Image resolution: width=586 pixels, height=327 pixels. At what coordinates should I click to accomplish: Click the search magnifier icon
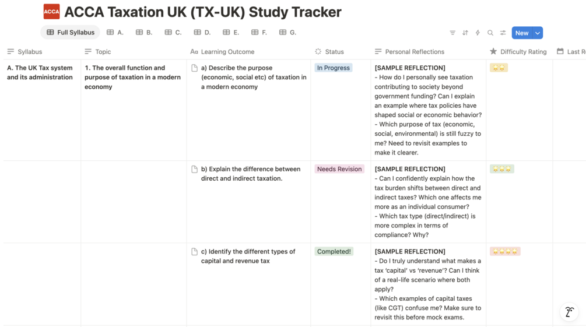pos(490,33)
